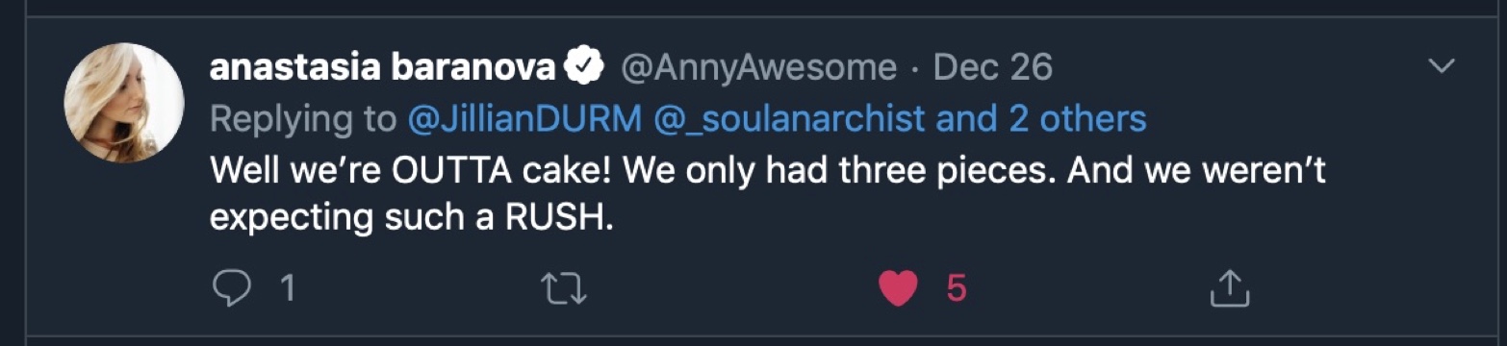Click the reply count number 1
Screen dimensions: 1507x346
(x=286, y=287)
